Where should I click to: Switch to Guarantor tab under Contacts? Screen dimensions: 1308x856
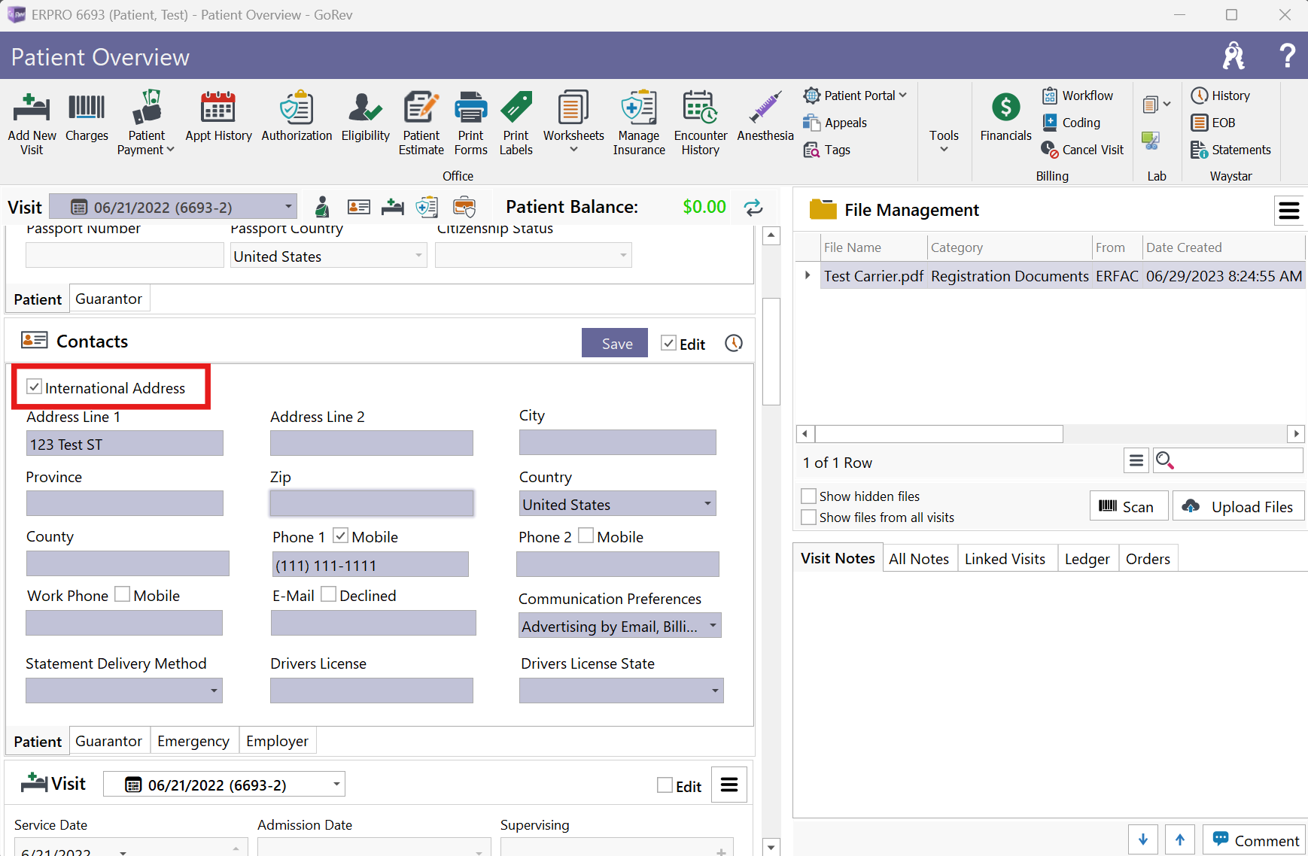[x=108, y=741]
